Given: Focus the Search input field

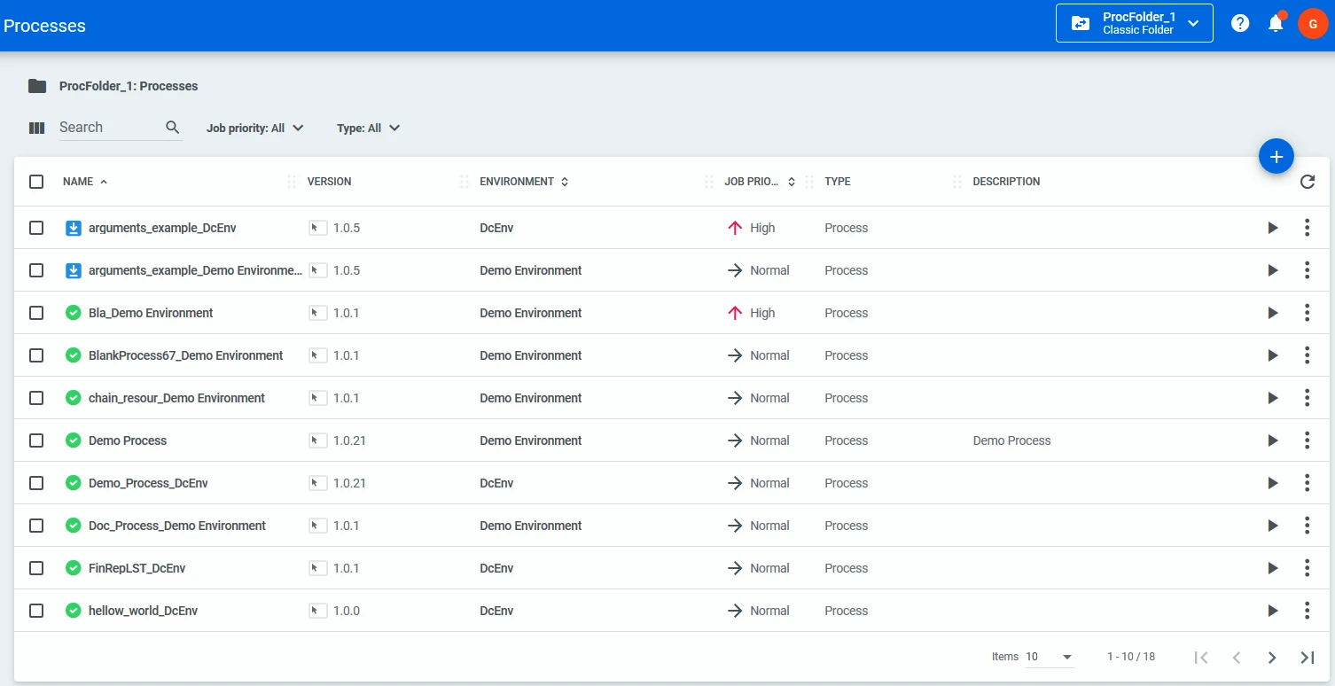Looking at the screenshot, I should coord(109,128).
